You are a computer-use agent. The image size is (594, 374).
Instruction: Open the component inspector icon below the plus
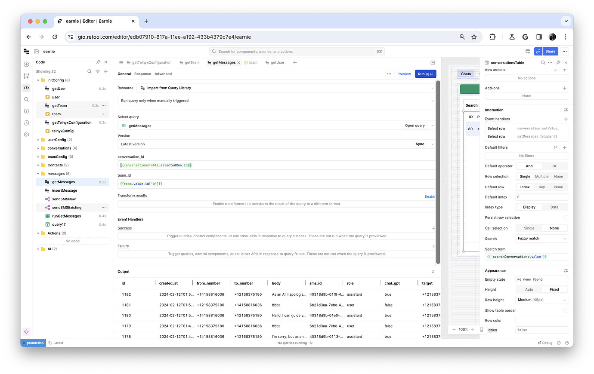(x=26, y=75)
